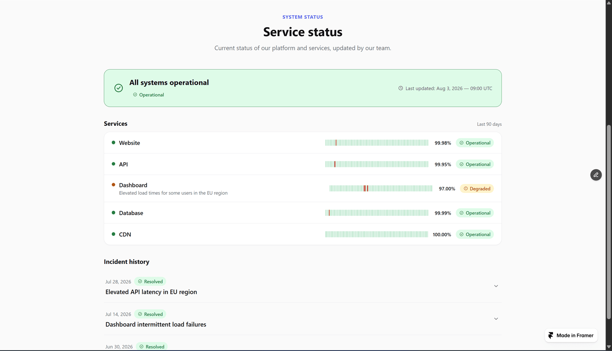Click the Jul 14, 2026 date
The image size is (612, 351).
(x=118, y=314)
